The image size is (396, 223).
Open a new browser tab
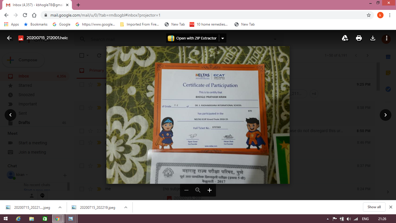pos(78,5)
